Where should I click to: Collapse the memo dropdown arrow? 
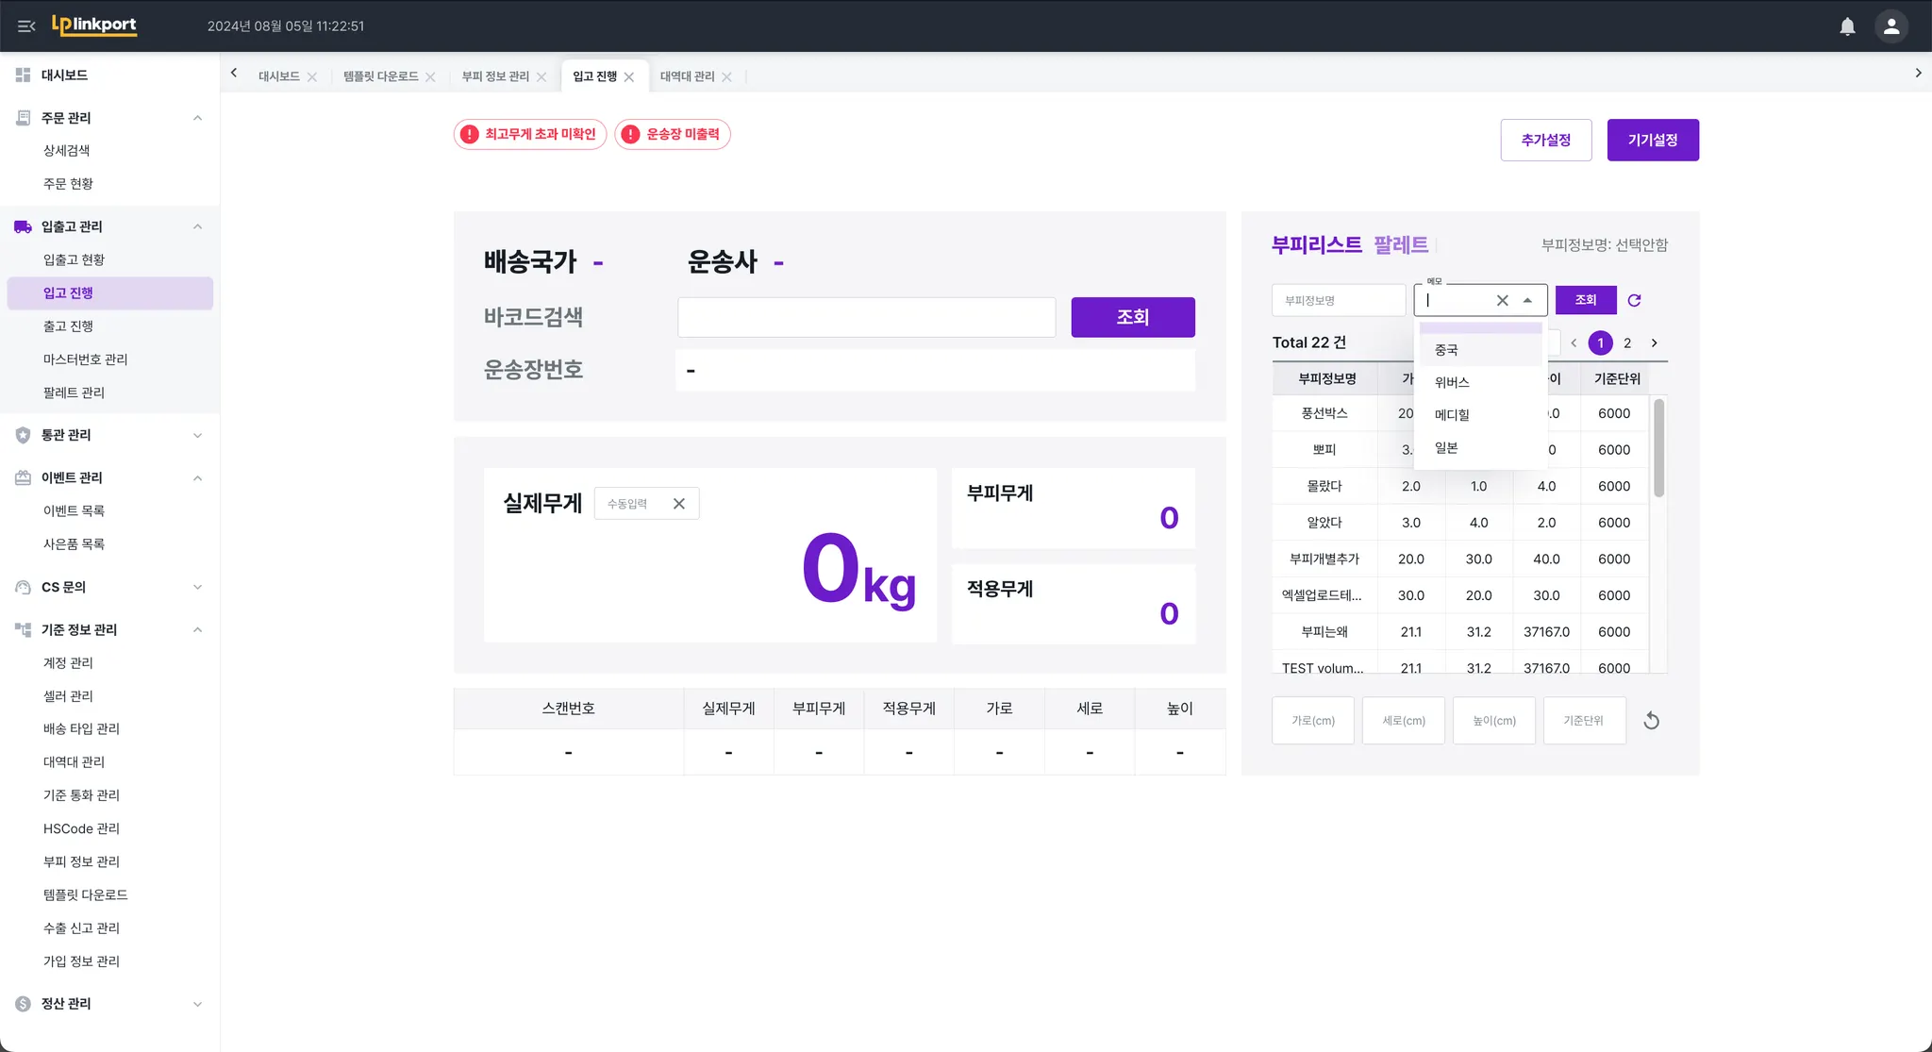point(1527,300)
